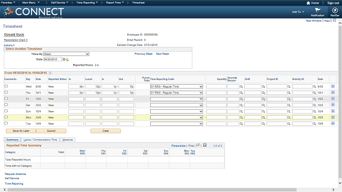This screenshot has width=342, height=192.
Task: Open the comment bubble for Sat 10/3
Action: pyautogui.click(x=6, y=105)
